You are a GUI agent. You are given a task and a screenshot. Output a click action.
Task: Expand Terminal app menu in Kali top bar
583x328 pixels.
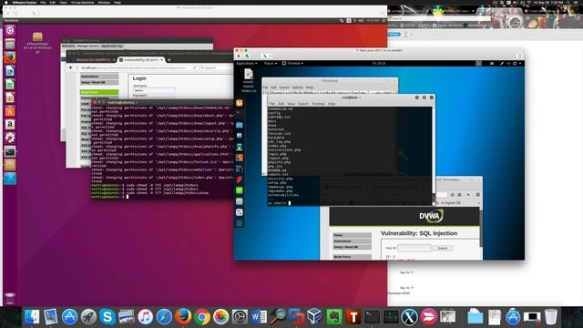point(292,63)
